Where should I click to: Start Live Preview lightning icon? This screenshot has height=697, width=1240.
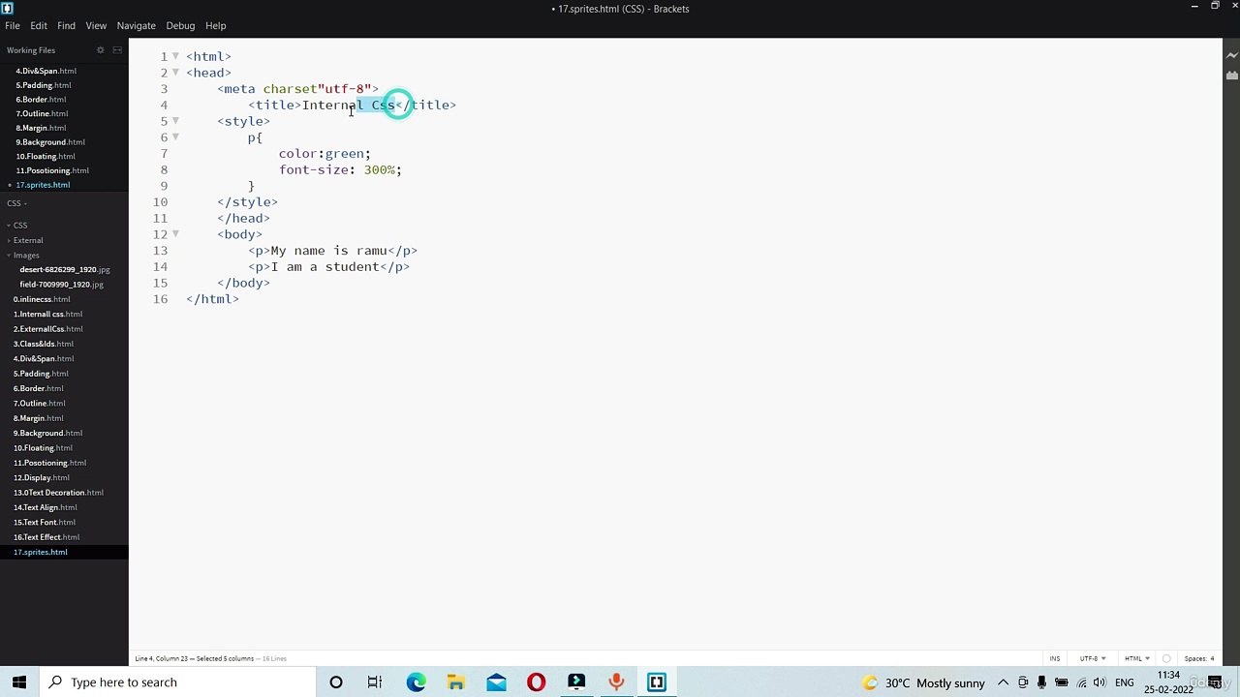pos(1231,56)
